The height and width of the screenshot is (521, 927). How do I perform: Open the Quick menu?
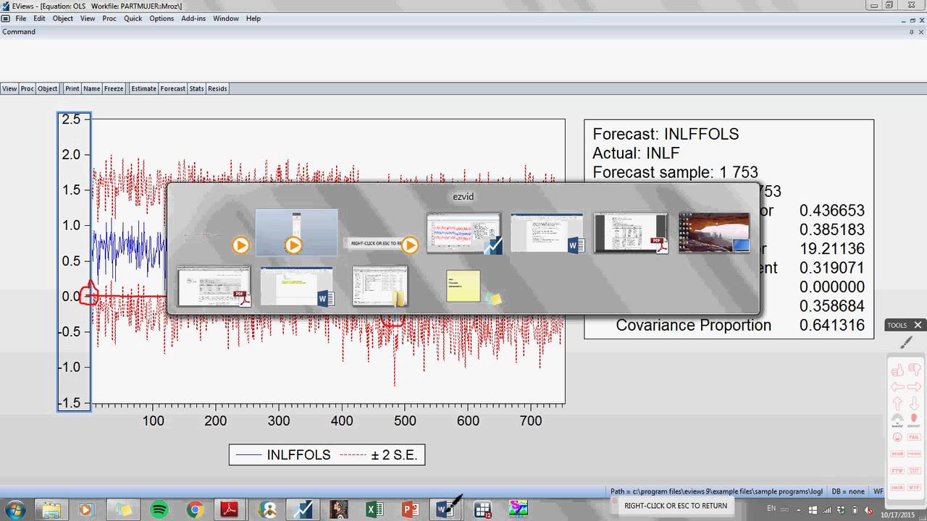pos(133,19)
